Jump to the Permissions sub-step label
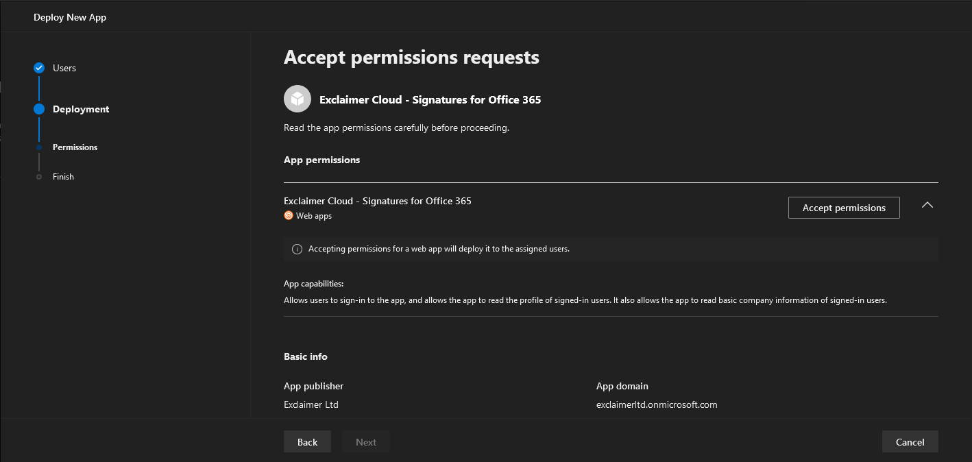Viewport: 972px width, 462px height. 75,147
